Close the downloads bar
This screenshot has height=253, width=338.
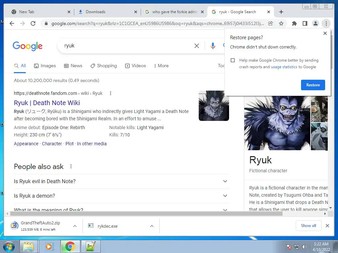click(327, 225)
